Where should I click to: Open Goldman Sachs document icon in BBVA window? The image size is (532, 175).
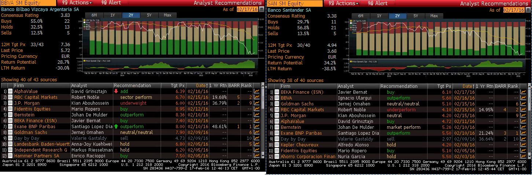tap(10, 133)
